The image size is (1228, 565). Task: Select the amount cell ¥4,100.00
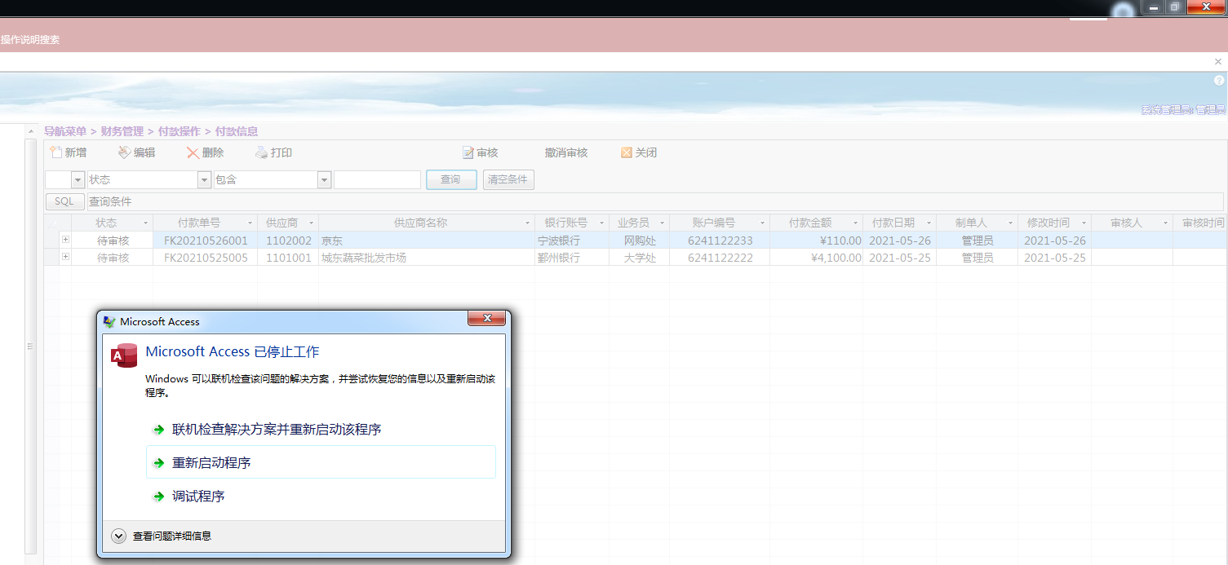pos(817,258)
